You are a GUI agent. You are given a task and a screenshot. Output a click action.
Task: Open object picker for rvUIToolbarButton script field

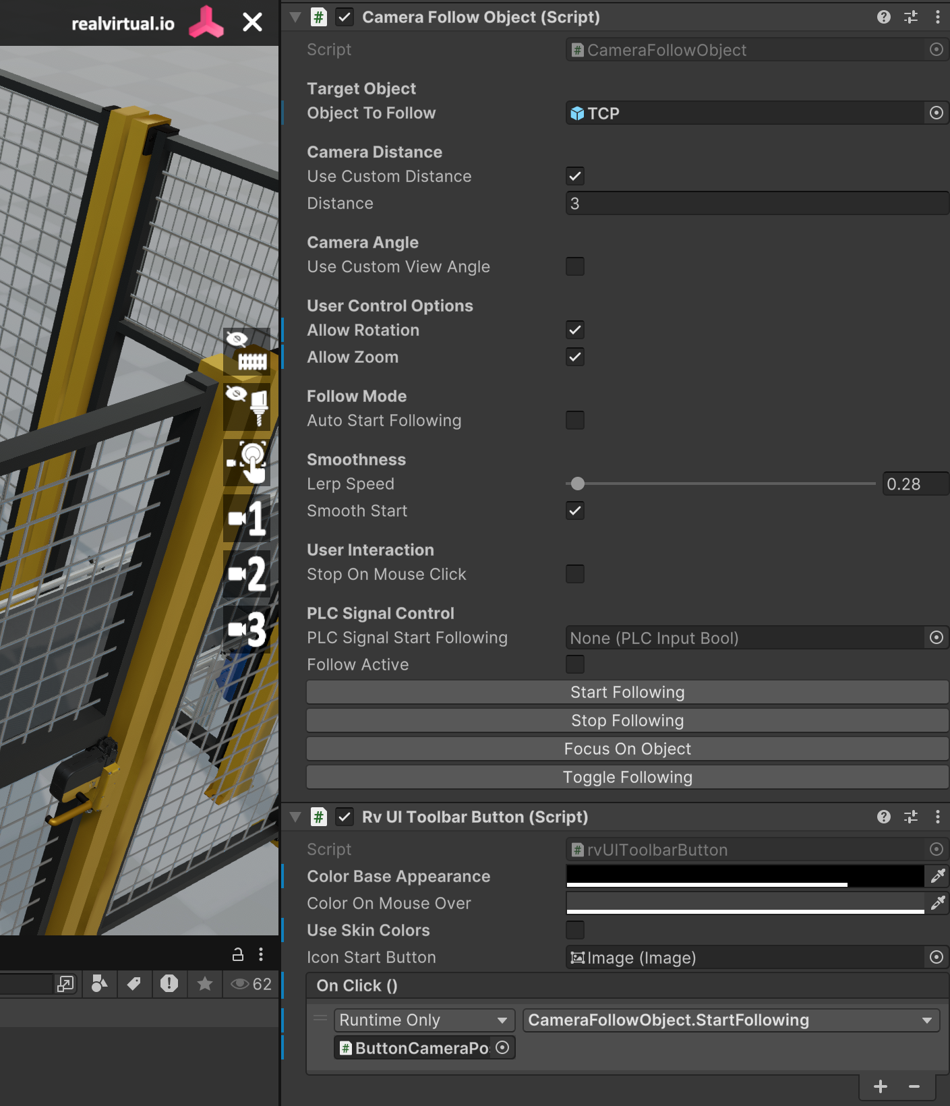point(937,849)
